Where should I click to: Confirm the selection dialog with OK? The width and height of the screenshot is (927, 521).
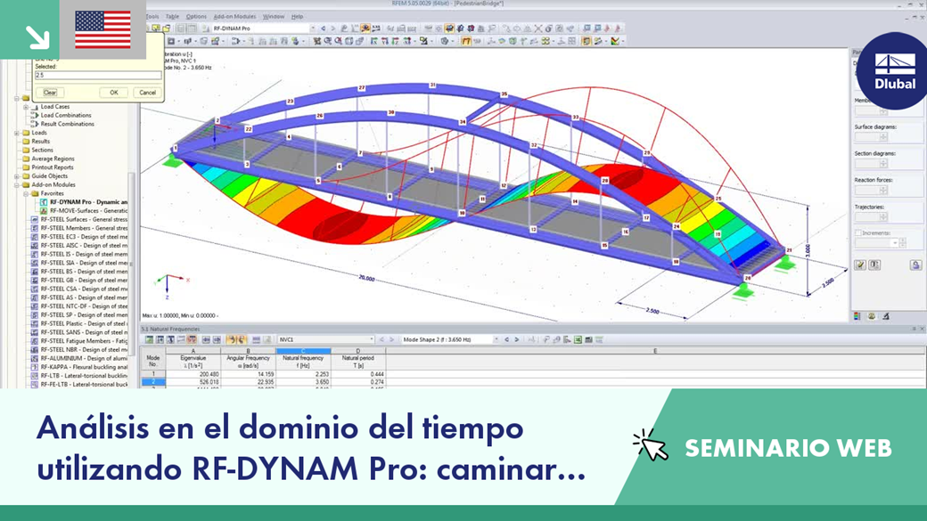(113, 92)
